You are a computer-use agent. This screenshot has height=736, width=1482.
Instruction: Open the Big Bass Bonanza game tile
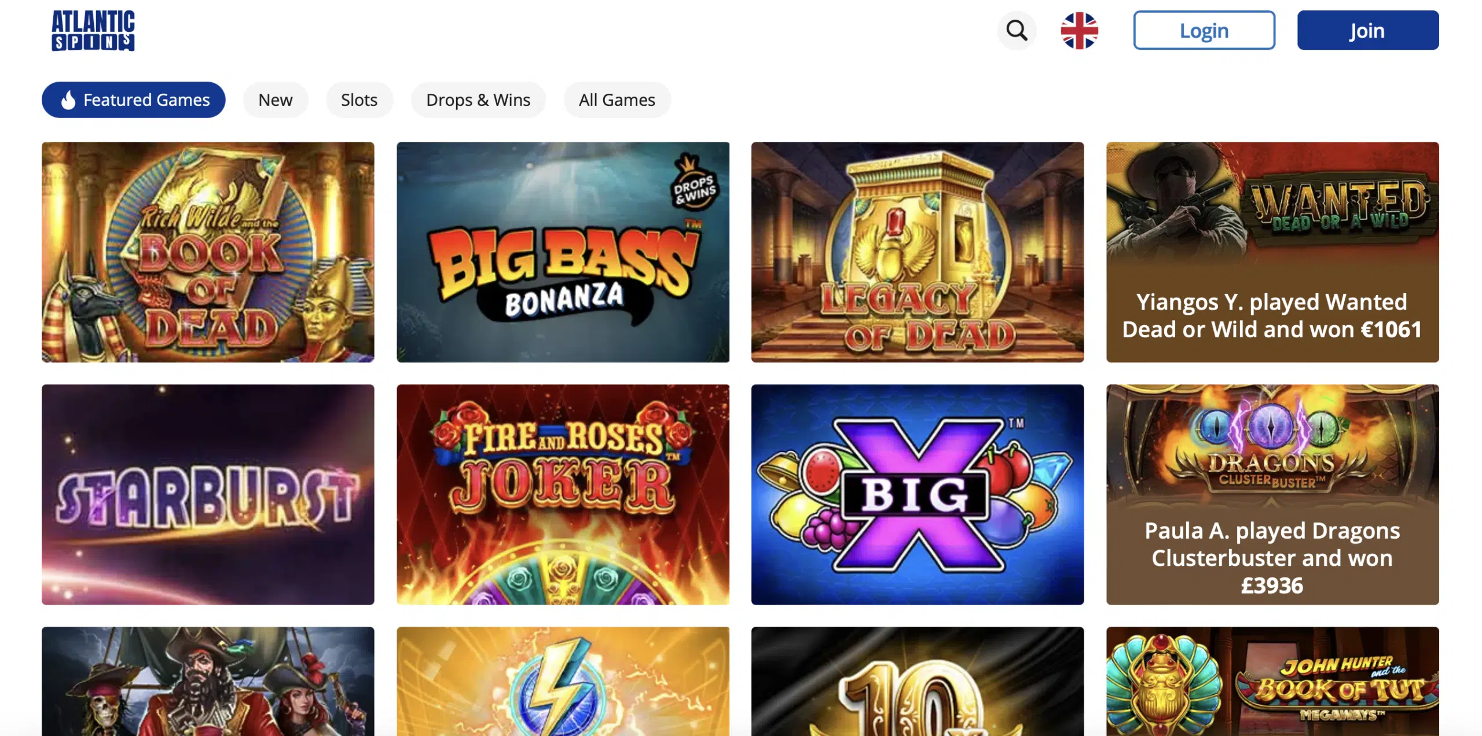pyautogui.click(x=563, y=252)
